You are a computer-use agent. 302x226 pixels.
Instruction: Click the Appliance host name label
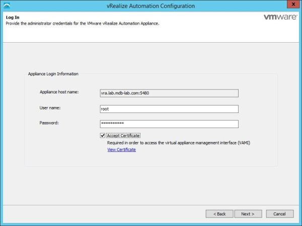point(58,92)
